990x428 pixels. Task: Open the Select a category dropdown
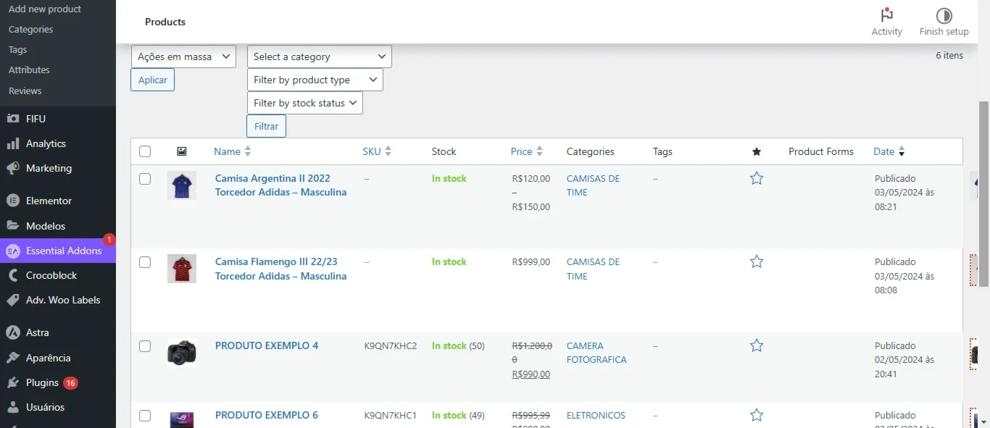[x=319, y=56]
